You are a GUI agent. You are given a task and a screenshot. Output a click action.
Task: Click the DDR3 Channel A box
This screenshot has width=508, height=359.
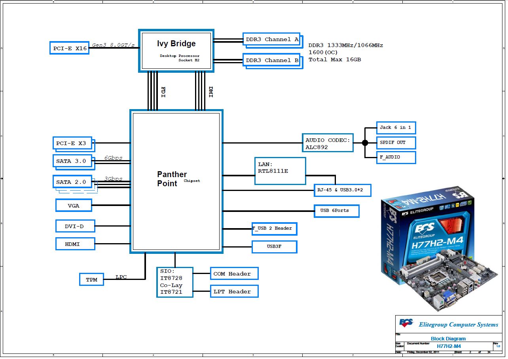(272, 40)
